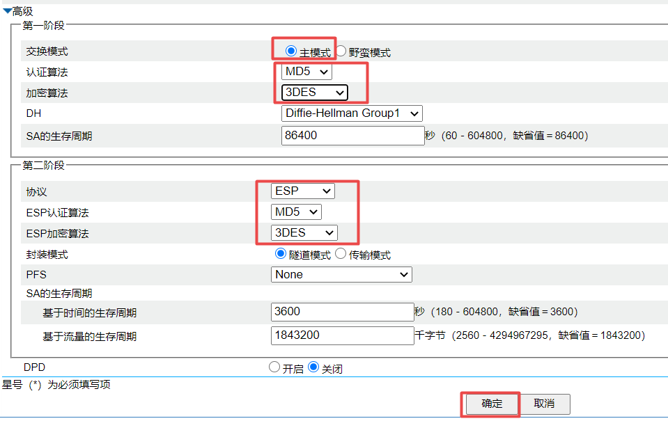Select 隧道模式 encapsulation radio button

(x=281, y=254)
